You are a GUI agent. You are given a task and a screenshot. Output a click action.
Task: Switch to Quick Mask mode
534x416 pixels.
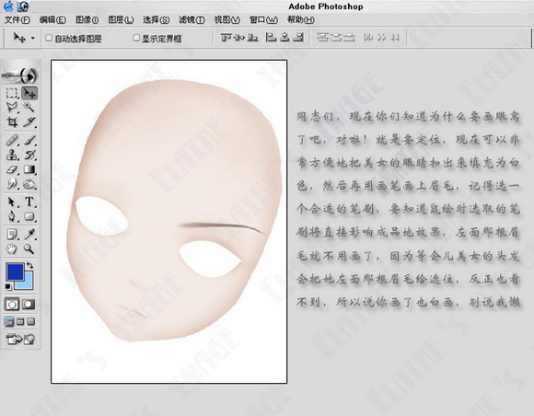click(29, 304)
